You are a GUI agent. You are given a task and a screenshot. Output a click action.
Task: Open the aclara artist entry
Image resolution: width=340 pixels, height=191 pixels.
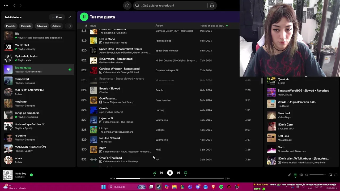click(39, 160)
